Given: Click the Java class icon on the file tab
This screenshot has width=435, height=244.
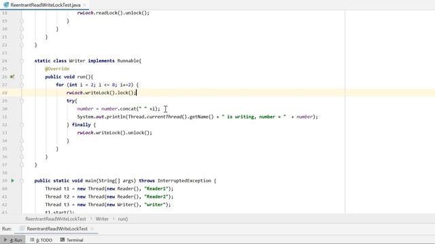Looking at the screenshot, I should 6,5.
